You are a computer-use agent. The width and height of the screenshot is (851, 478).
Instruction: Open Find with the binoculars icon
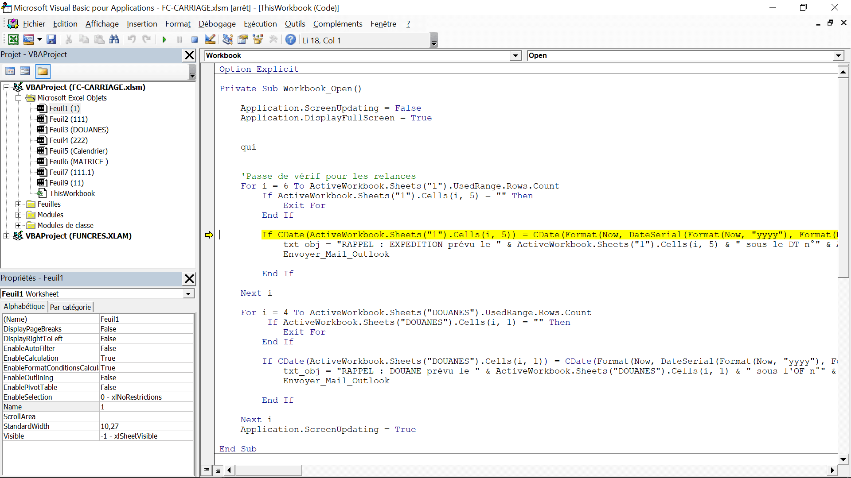click(114, 40)
